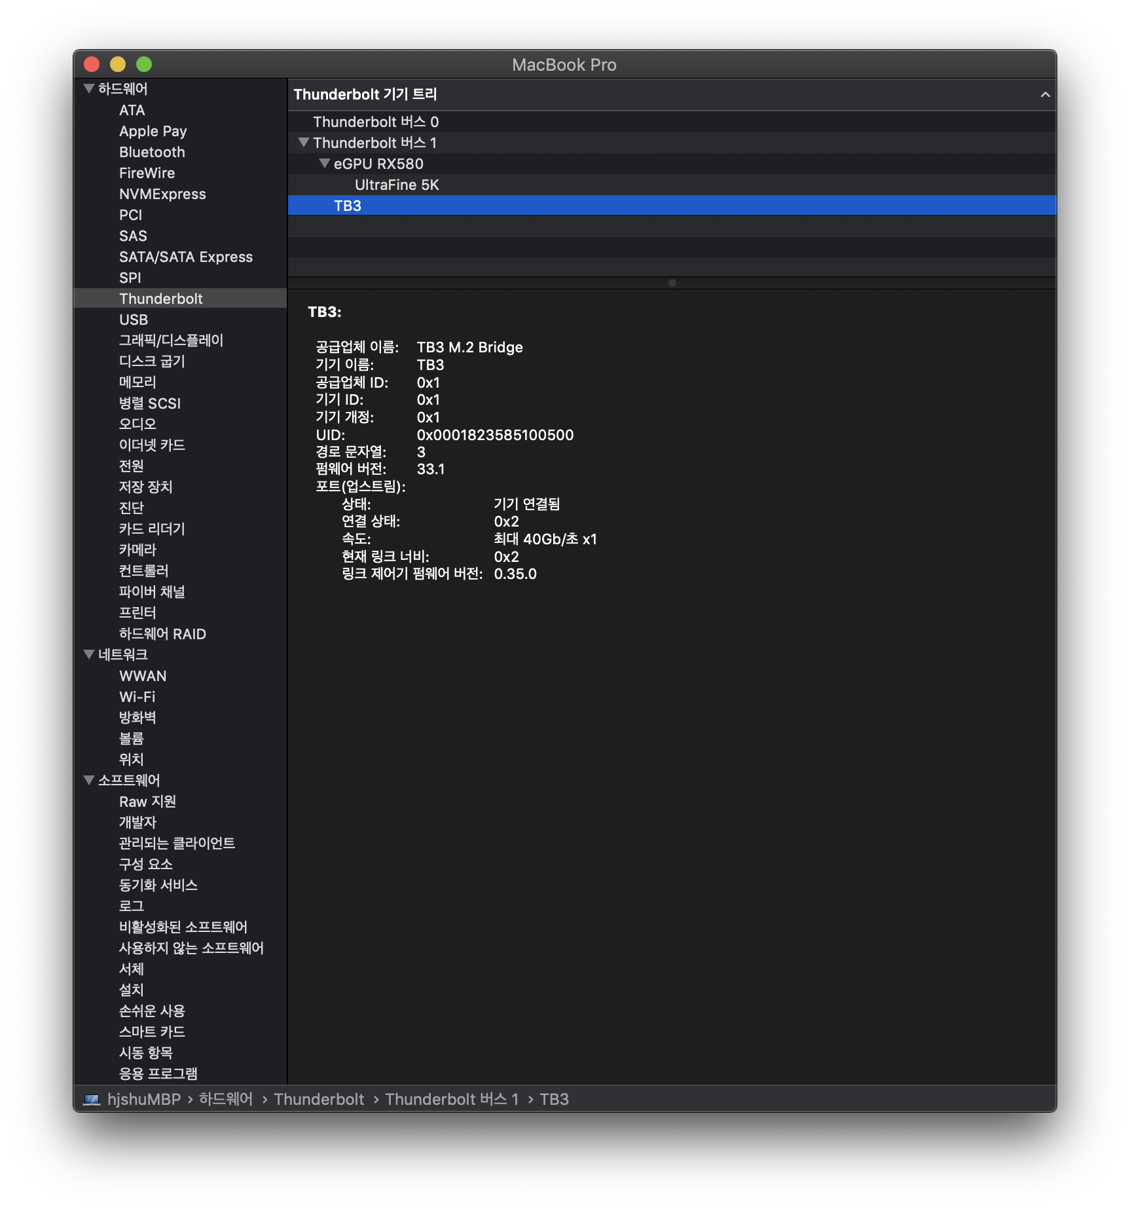1130x1209 pixels.
Task: Open 프린터 in sidebar
Action: tap(137, 613)
